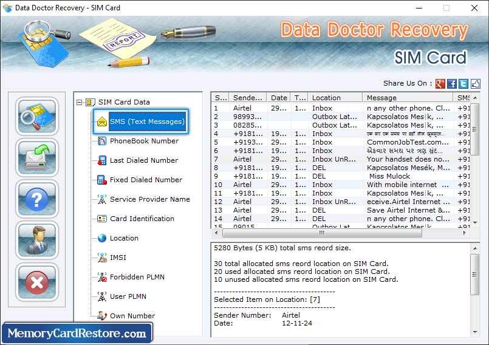This screenshot has height=345, width=489.
Task: Click the MemoryCardRestore.com banner link
Action: pos(77,333)
